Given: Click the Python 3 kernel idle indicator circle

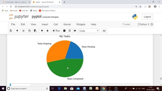Looking at the screenshot, I should pyautogui.click(x=152, y=24).
